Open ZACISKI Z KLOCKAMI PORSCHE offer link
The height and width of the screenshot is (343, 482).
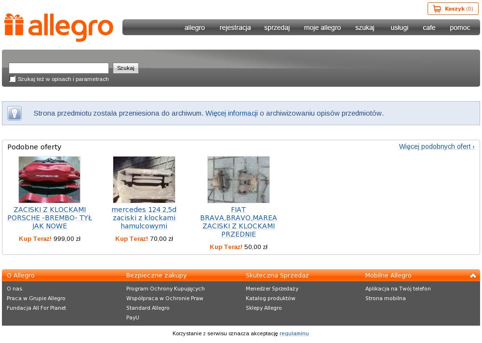50,218
